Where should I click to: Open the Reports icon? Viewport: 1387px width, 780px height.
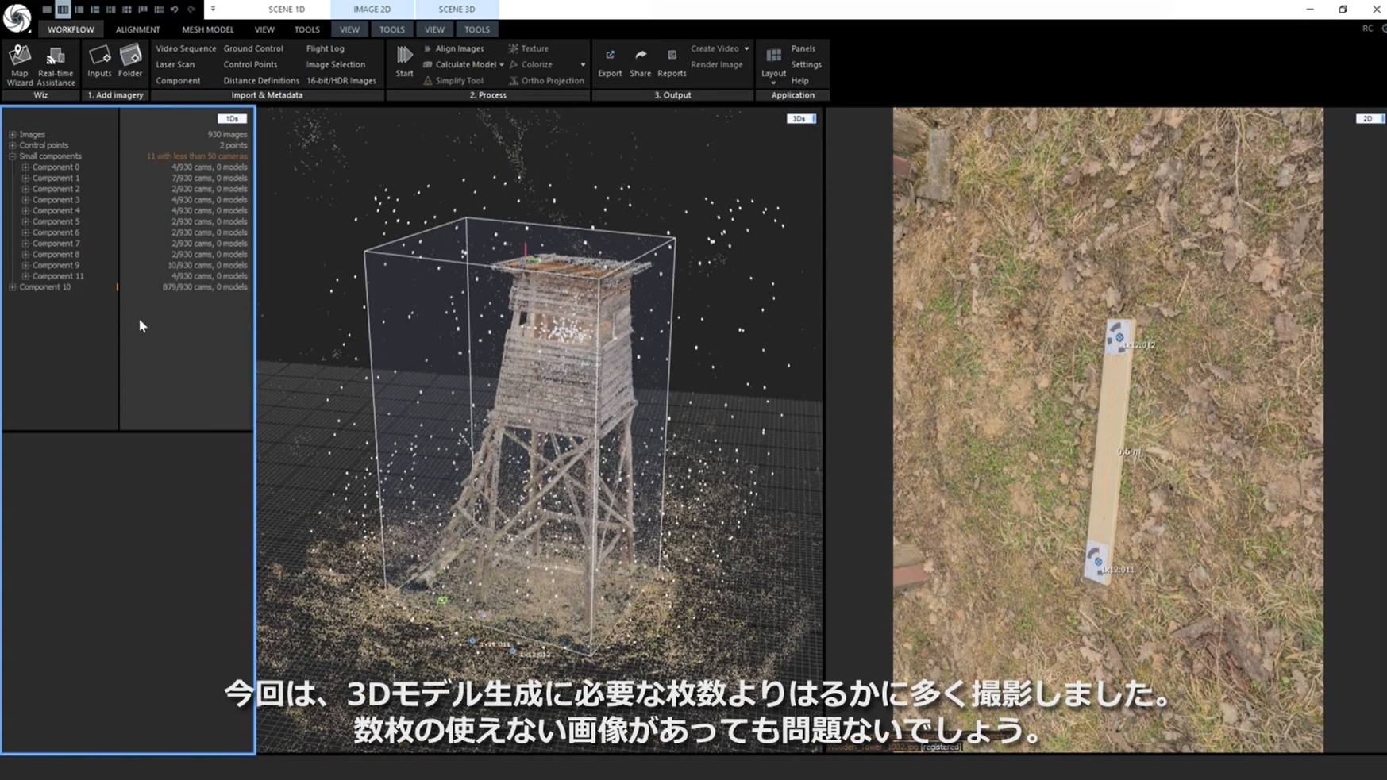(672, 55)
